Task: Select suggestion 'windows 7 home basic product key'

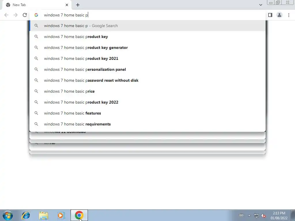Action: tap(147, 37)
